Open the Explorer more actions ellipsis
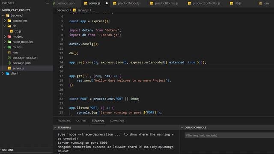 tap(48, 3)
